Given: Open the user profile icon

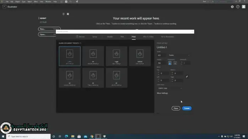Looking at the screenshot, I should click(x=244, y=7).
